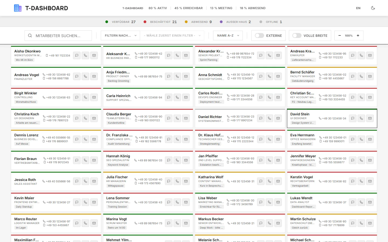Image resolution: width=388 pixels, height=242 pixels.
Task: Click Jessica Roth's name
Action: click(x=25, y=180)
